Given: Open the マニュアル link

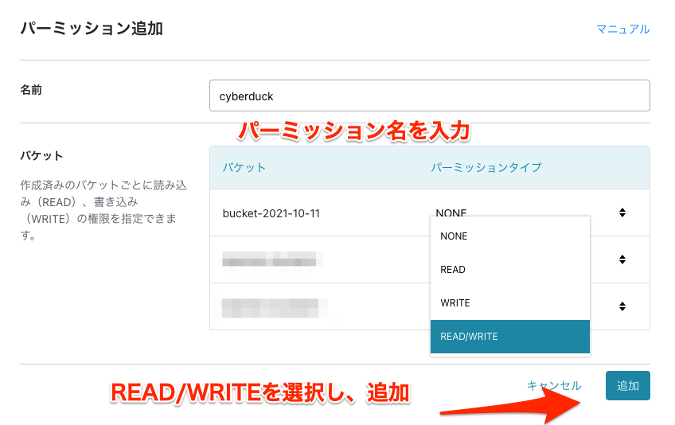Looking at the screenshot, I should (623, 29).
